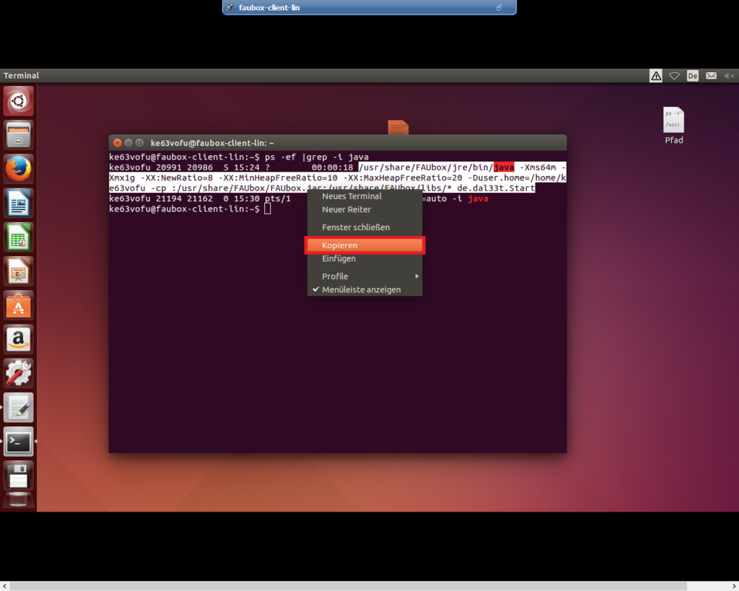Open the text editor launcher icon

(x=18, y=407)
